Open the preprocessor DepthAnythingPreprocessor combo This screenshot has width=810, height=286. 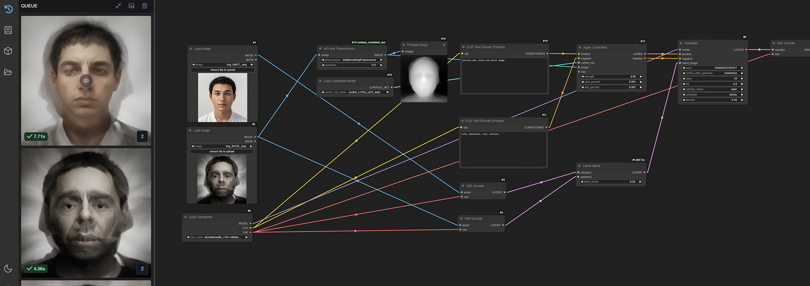(x=352, y=60)
